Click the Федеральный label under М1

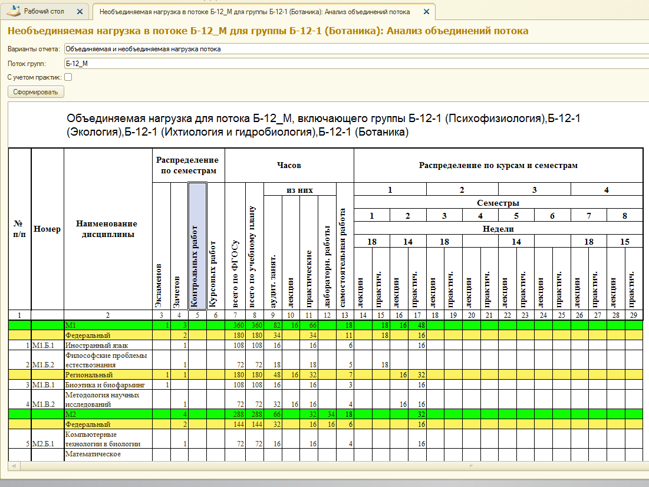(x=108, y=335)
